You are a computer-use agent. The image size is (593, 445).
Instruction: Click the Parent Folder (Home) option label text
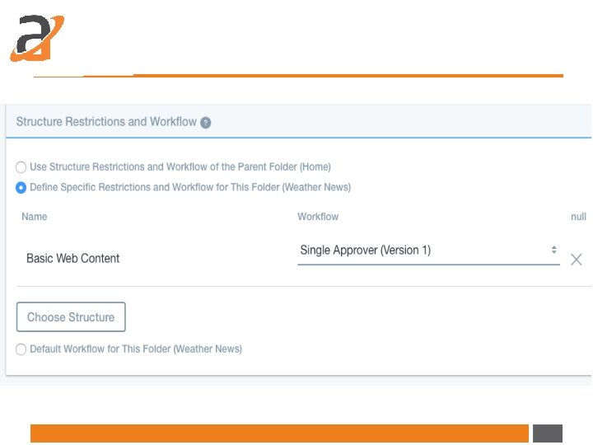[180, 166]
